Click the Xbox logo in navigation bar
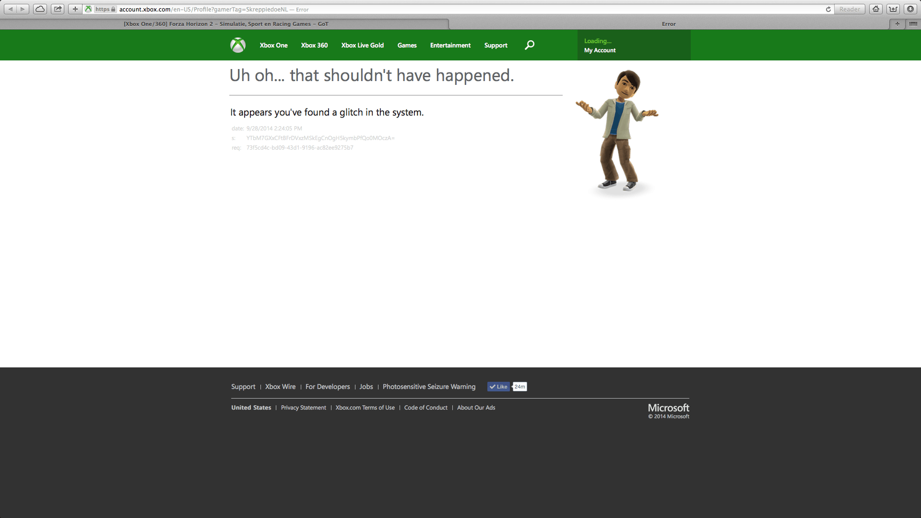Viewport: 921px width, 518px height. click(237, 45)
